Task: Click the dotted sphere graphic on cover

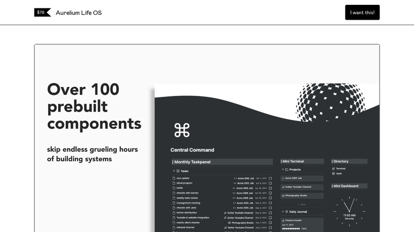Action: [x=331, y=102]
